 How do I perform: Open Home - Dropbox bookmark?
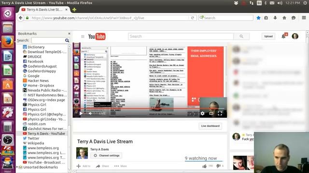coord(39,86)
